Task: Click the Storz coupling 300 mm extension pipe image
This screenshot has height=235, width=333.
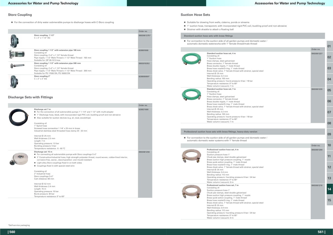Action: point(17,65)
